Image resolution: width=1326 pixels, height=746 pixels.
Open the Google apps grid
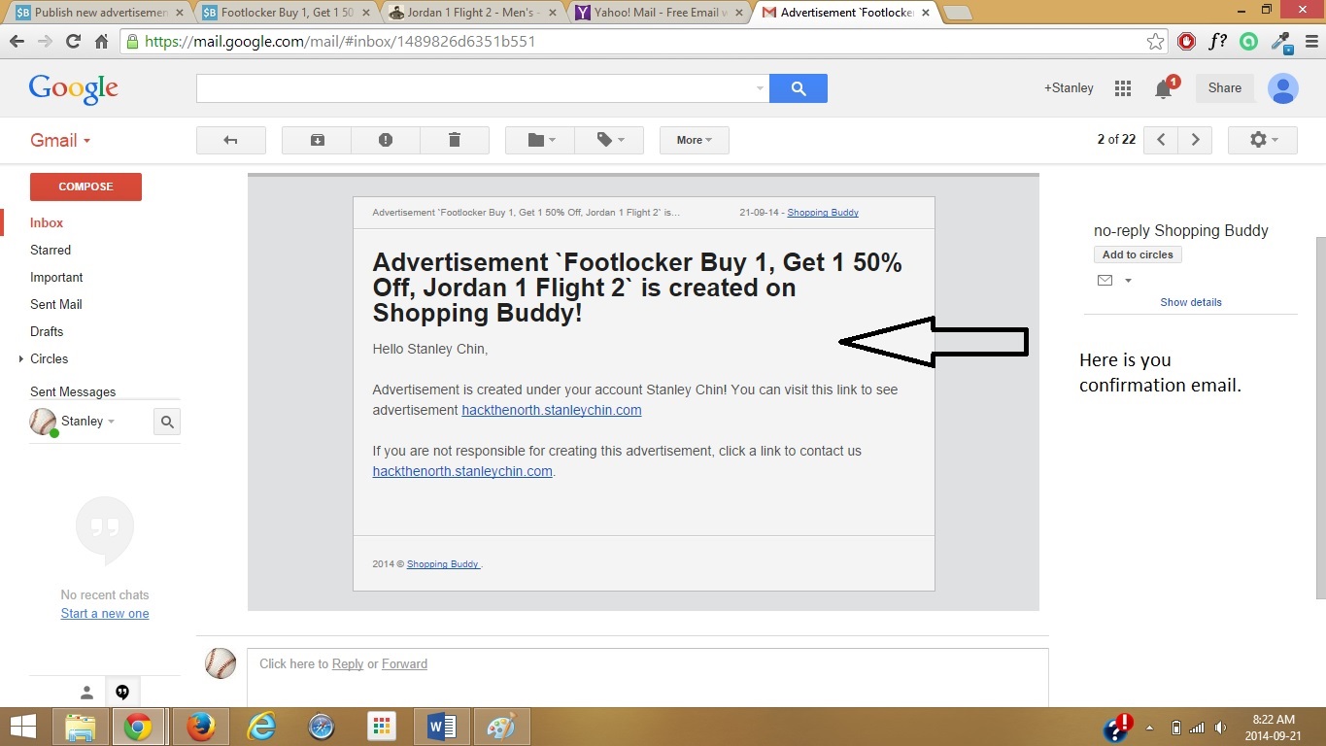tap(1123, 88)
